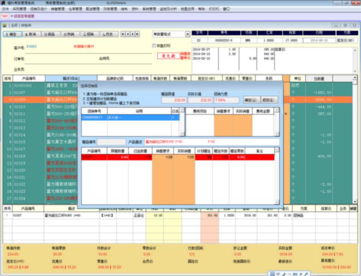Click the 赠品限值 field showing 232.00
This screenshot has height=276, width=361.
(174, 100)
